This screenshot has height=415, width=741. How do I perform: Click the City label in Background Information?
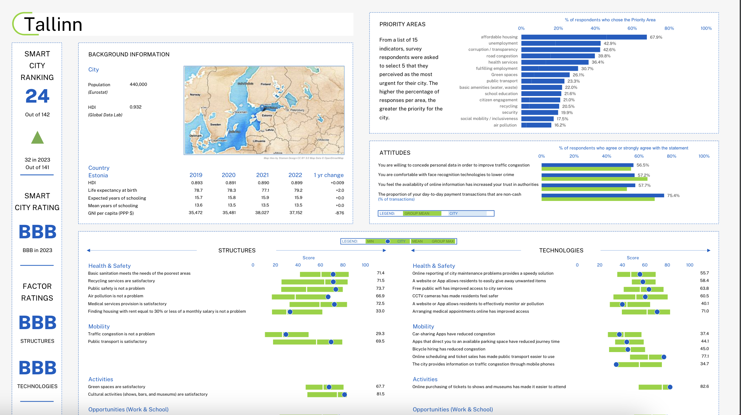coord(94,69)
